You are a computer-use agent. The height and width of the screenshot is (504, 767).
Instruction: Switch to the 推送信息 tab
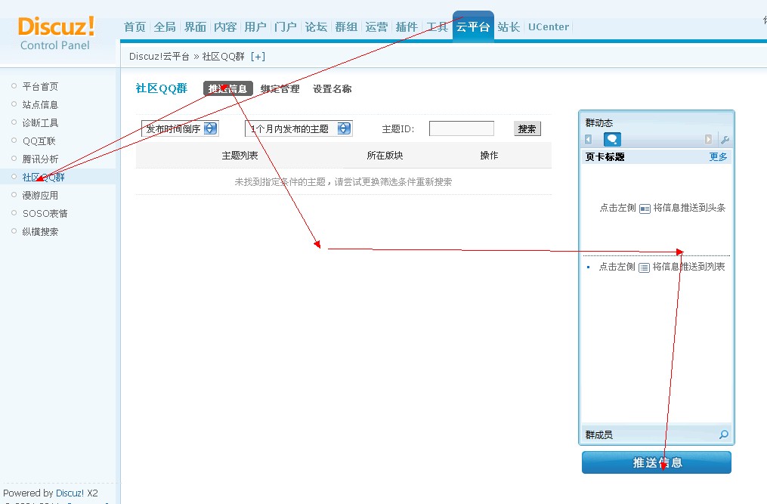click(228, 88)
